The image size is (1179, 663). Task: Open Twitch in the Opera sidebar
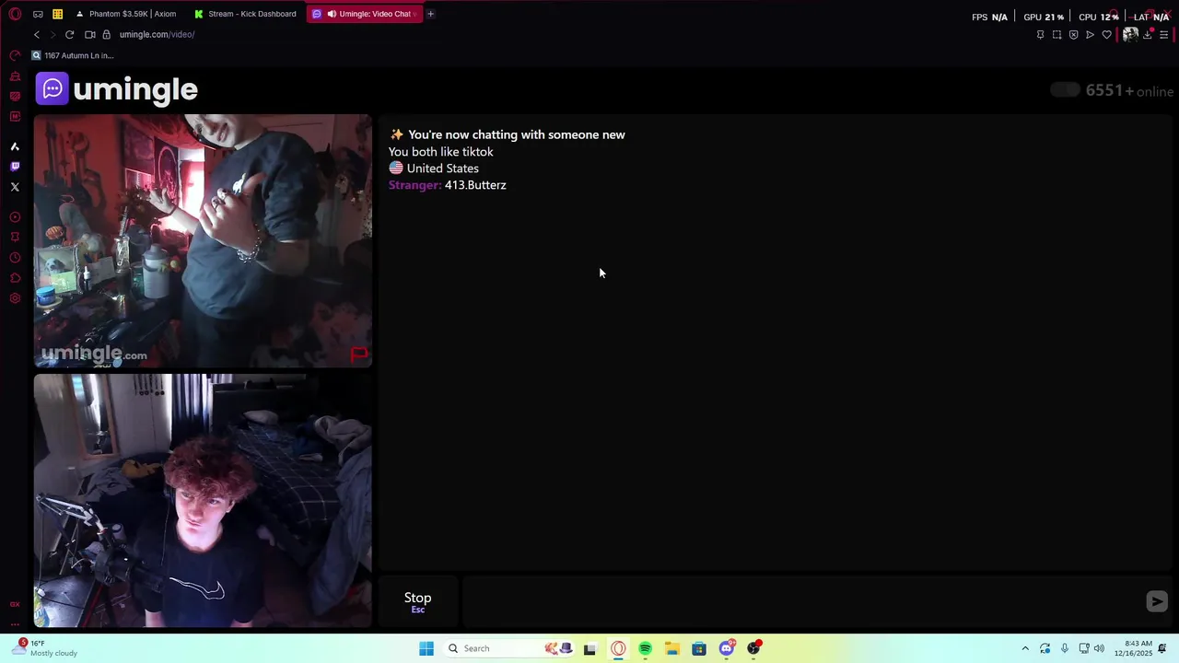click(15, 167)
